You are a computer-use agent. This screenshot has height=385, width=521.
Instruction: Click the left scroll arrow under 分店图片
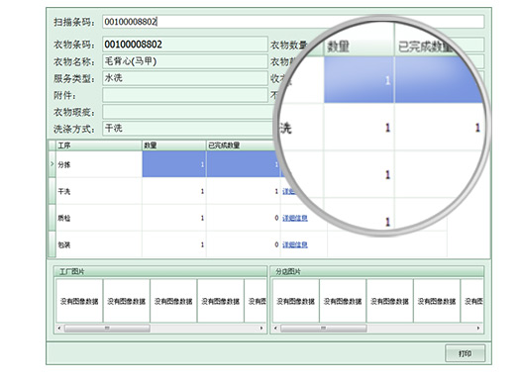275,329
